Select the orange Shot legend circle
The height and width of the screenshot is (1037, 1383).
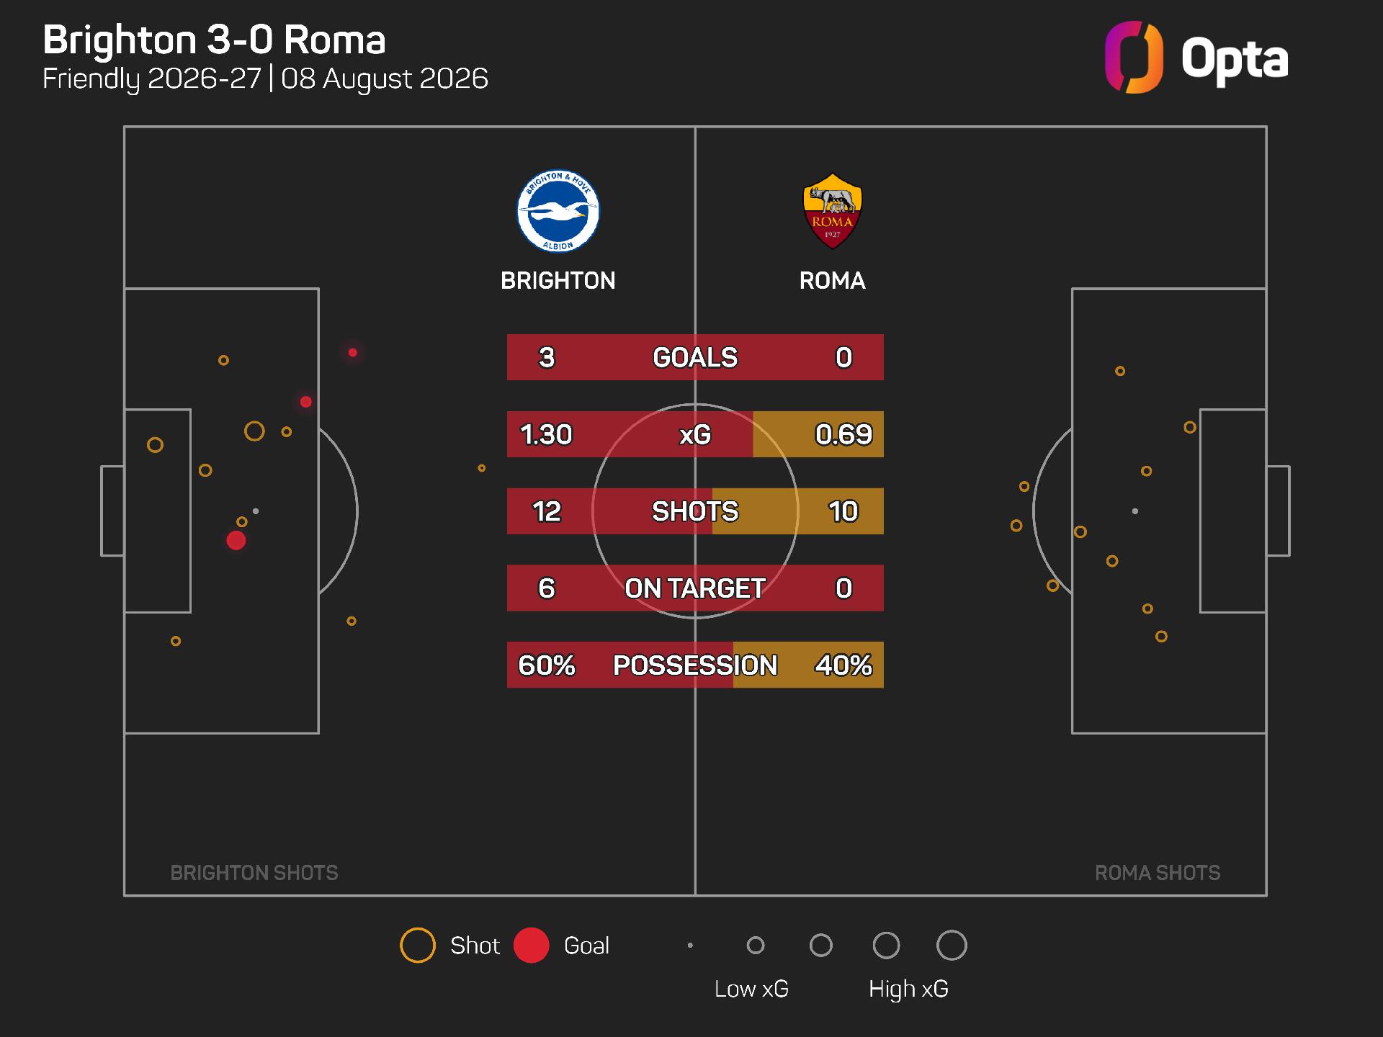click(x=418, y=946)
